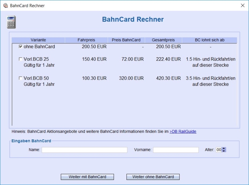Click the BahnCard Rechner title bar app icon
The width and height of the screenshot is (249, 185).
pos(5,5)
